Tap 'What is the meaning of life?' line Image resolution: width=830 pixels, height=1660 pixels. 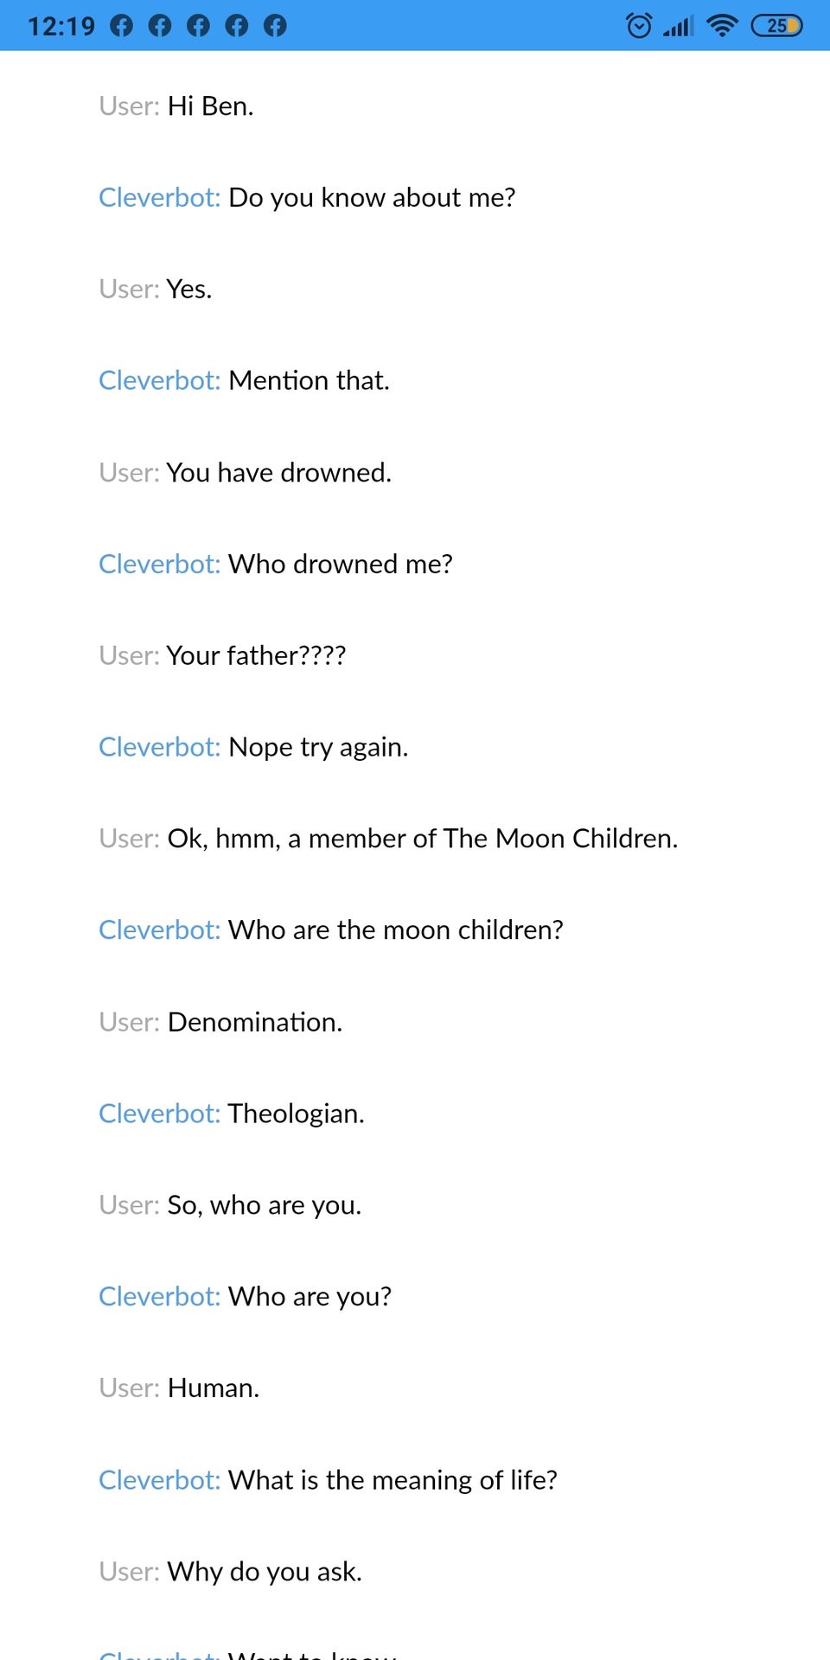pos(393,1480)
